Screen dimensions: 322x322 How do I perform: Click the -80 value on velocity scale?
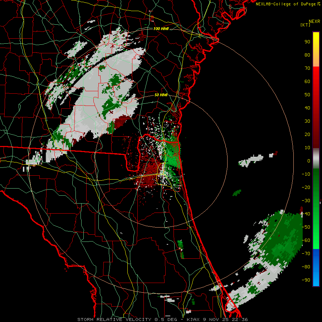306,267
